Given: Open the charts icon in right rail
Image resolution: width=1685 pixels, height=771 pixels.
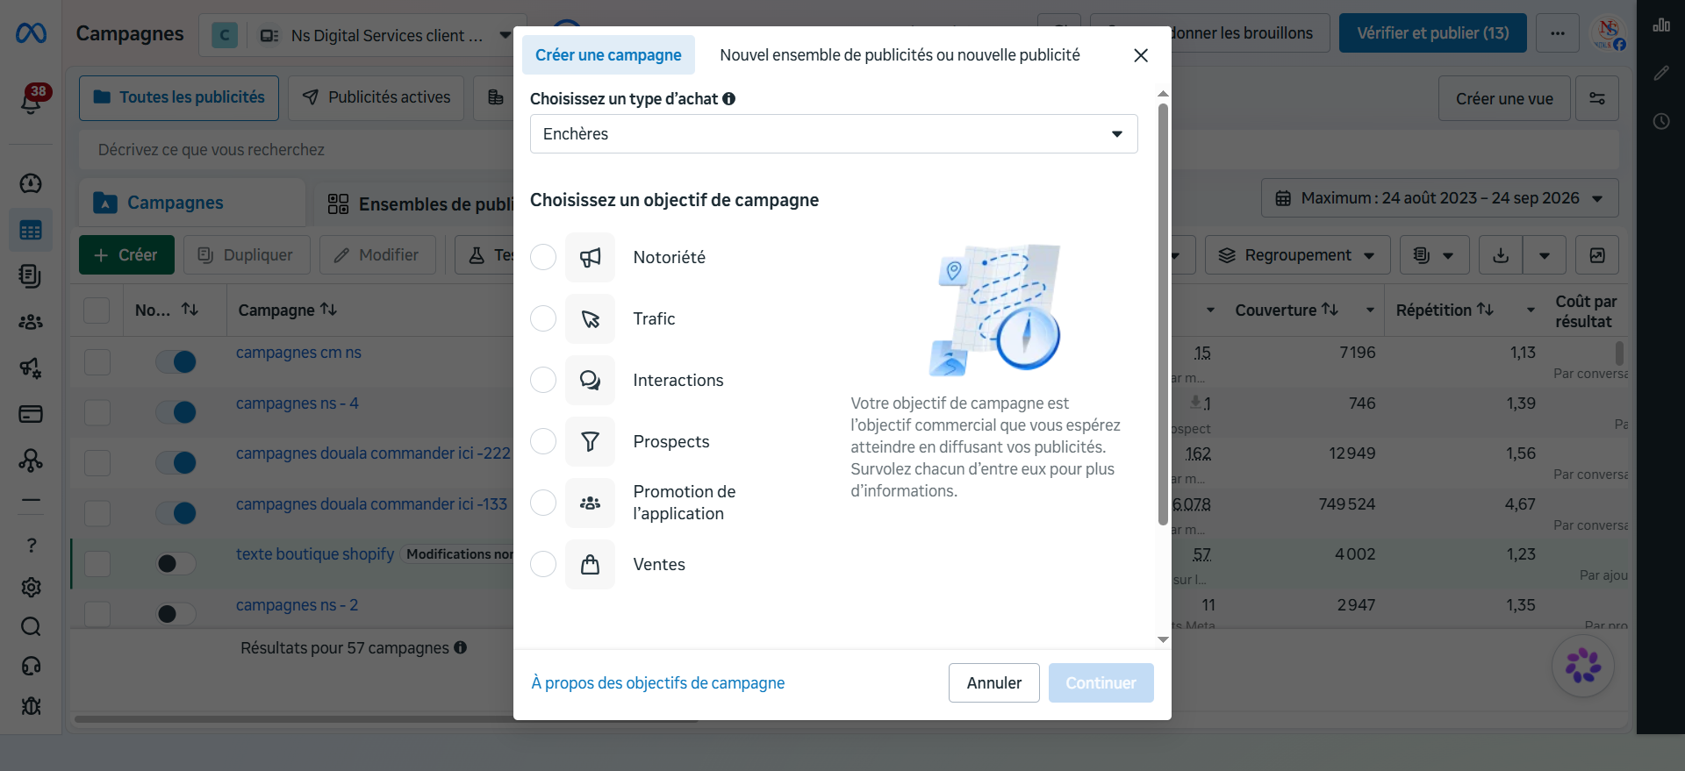Looking at the screenshot, I should click(1661, 25).
